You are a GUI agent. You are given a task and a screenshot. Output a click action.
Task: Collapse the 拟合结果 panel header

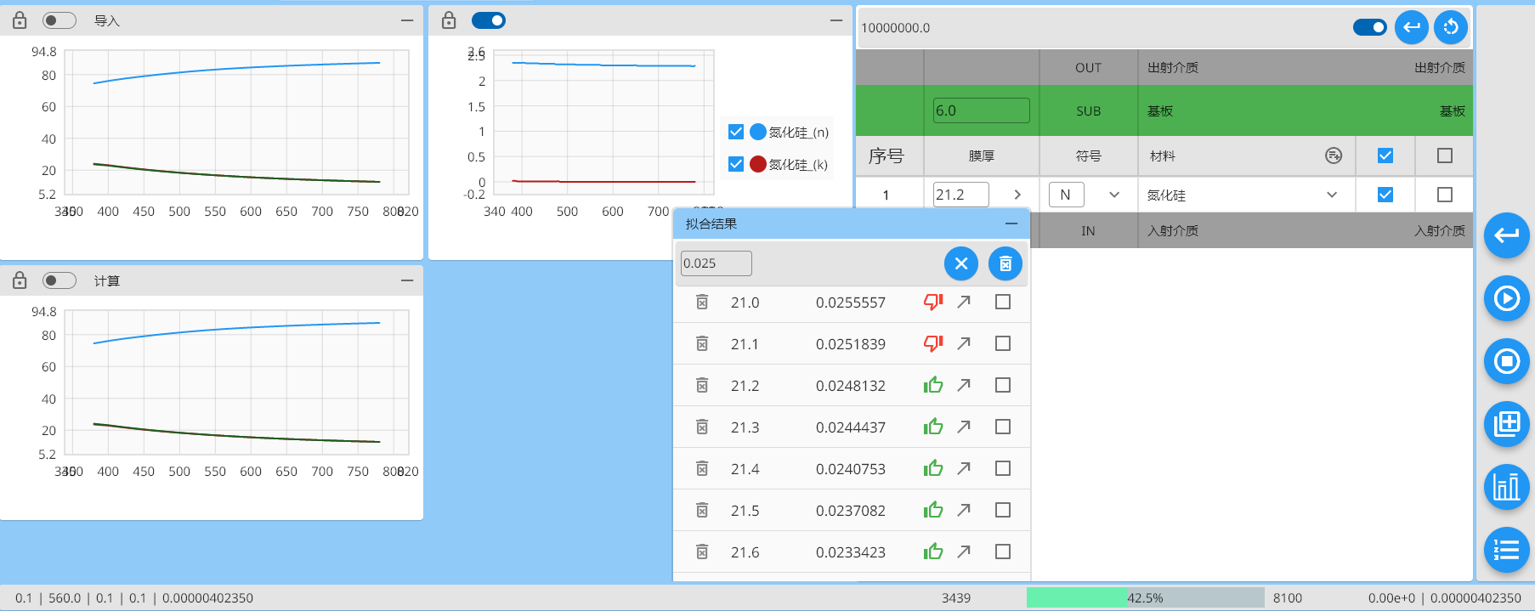tap(1011, 223)
